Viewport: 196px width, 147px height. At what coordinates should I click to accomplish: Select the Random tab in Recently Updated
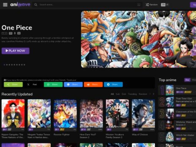click(143, 94)
